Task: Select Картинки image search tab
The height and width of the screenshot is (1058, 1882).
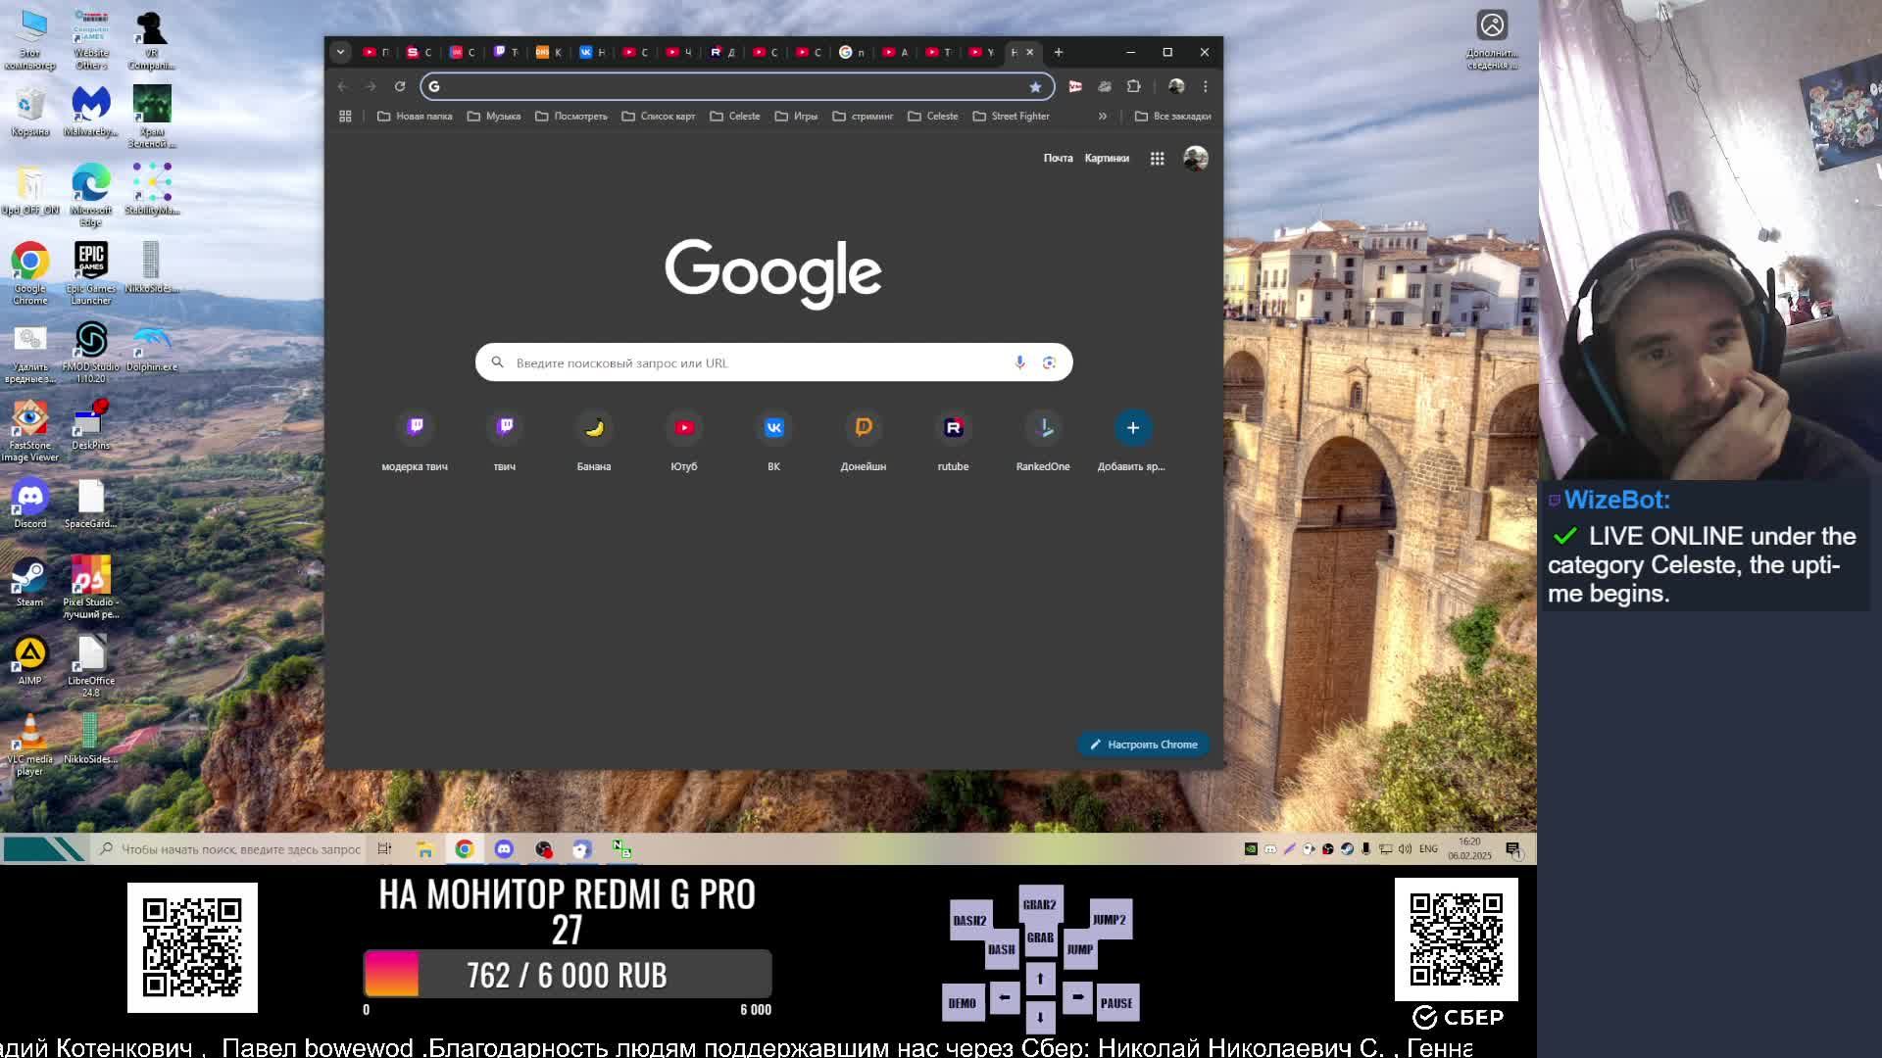Action: [x=1105, y=158]
